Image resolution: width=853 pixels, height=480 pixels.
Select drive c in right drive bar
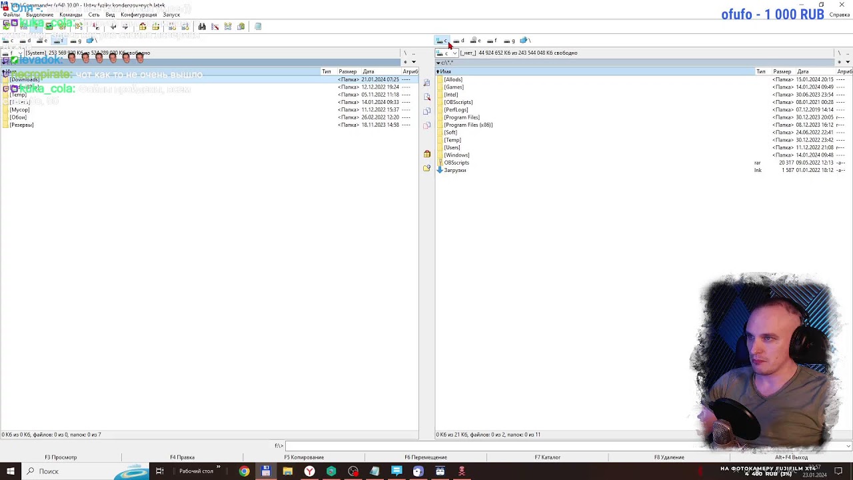442,41
